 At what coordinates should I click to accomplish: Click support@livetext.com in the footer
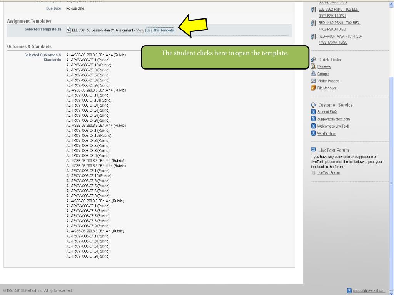point(369,291)
